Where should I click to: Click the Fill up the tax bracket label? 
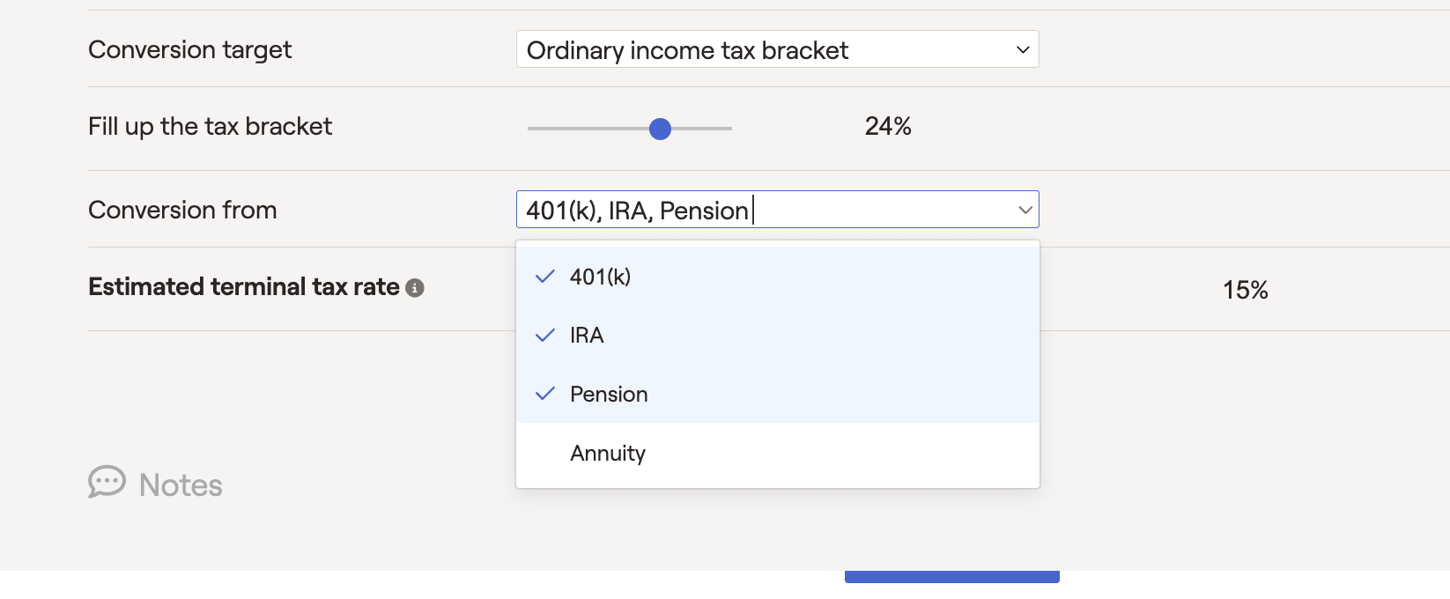click(x=210, y=127)
